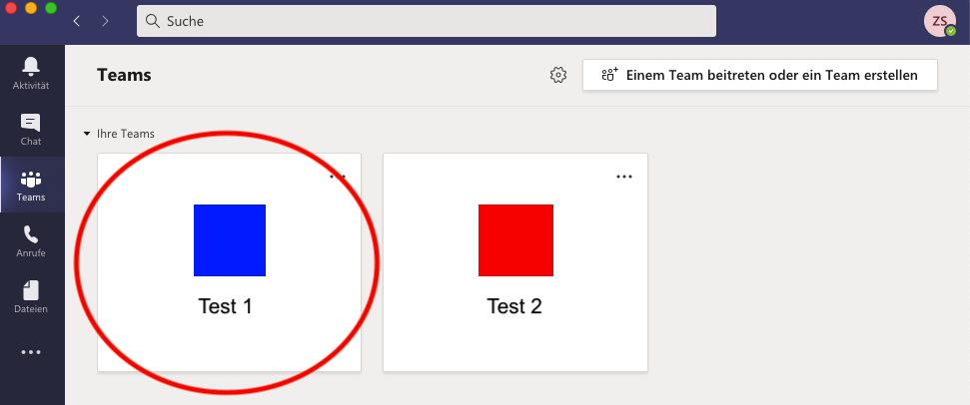The height and width of the screenshot is (405, 970).
Task: Open more options for Test 2
Action: point(624,177)
